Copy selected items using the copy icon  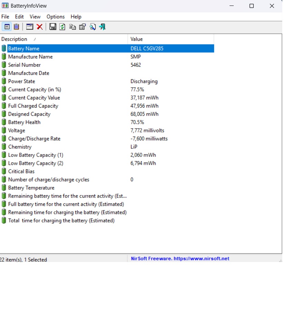tap(72, 27)
